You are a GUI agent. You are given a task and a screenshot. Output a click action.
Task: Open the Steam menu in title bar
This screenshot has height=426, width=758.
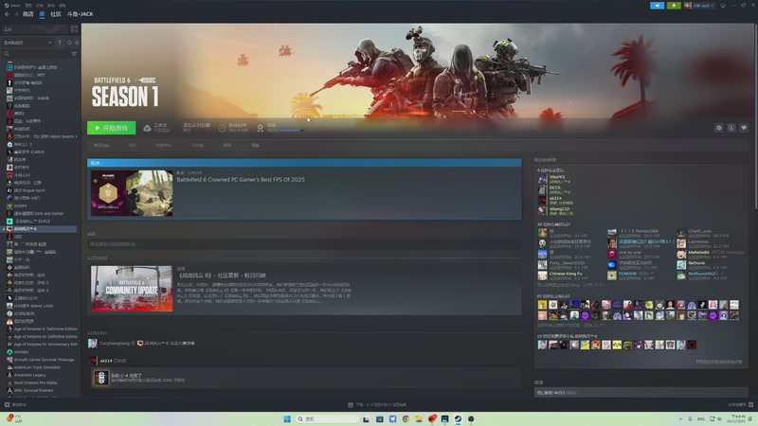[x=13, y=6]
